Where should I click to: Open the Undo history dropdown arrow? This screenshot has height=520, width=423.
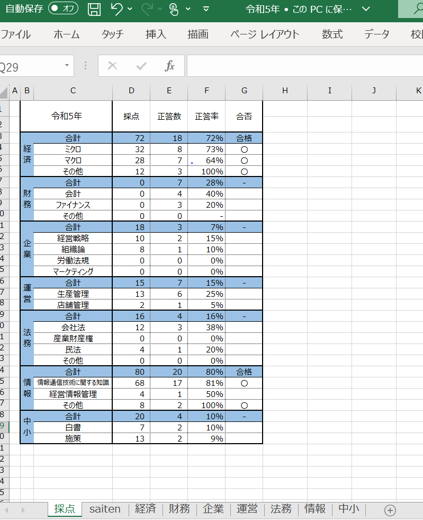point(130,9)
